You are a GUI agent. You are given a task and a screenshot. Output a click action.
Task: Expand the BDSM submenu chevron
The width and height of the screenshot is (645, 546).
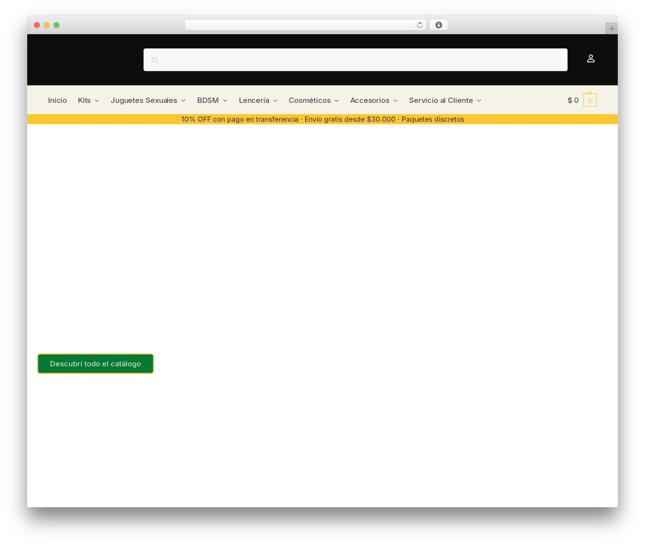(x=225, y=101)
